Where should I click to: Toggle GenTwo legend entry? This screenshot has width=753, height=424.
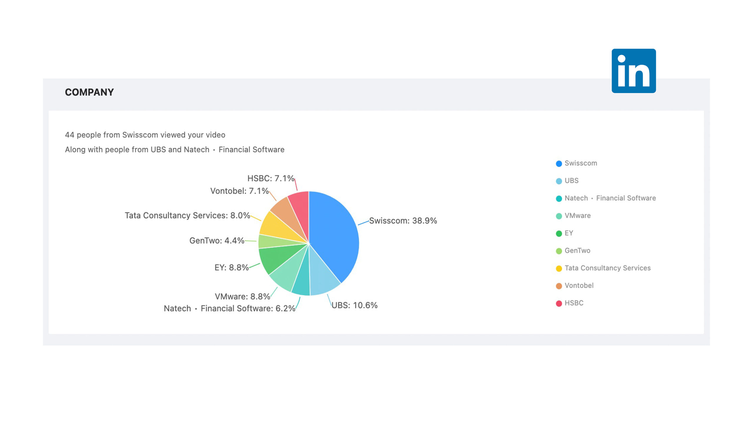coord(573,251)
